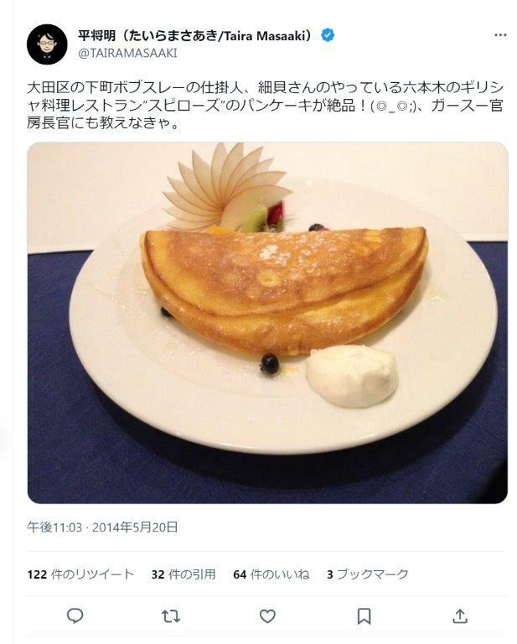This screenshot has height=644, width=517.
Task: View the 122 件のリツイート list
Action: point(80,574)
